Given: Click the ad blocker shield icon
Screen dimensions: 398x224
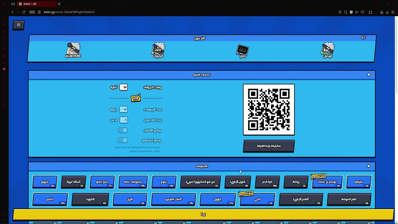Looking at the screenshot, I should point(351,12).
